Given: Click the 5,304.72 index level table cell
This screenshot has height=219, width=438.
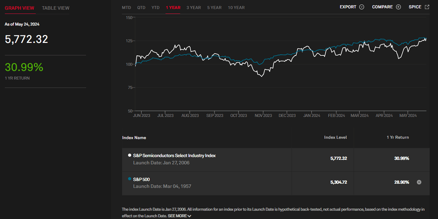Looking at the screenshot, I should click(338, 182).
